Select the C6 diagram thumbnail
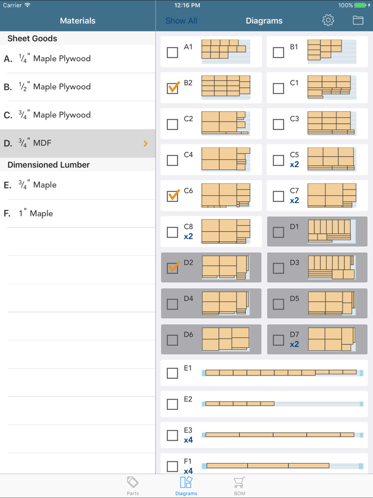373x498 pixels. (226, 195)
